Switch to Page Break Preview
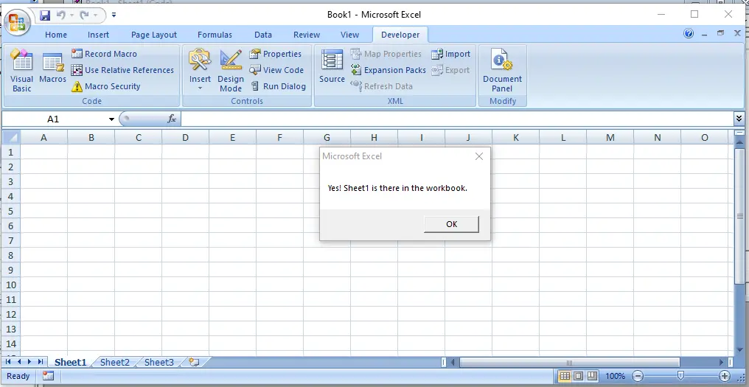 pos(592,376)
